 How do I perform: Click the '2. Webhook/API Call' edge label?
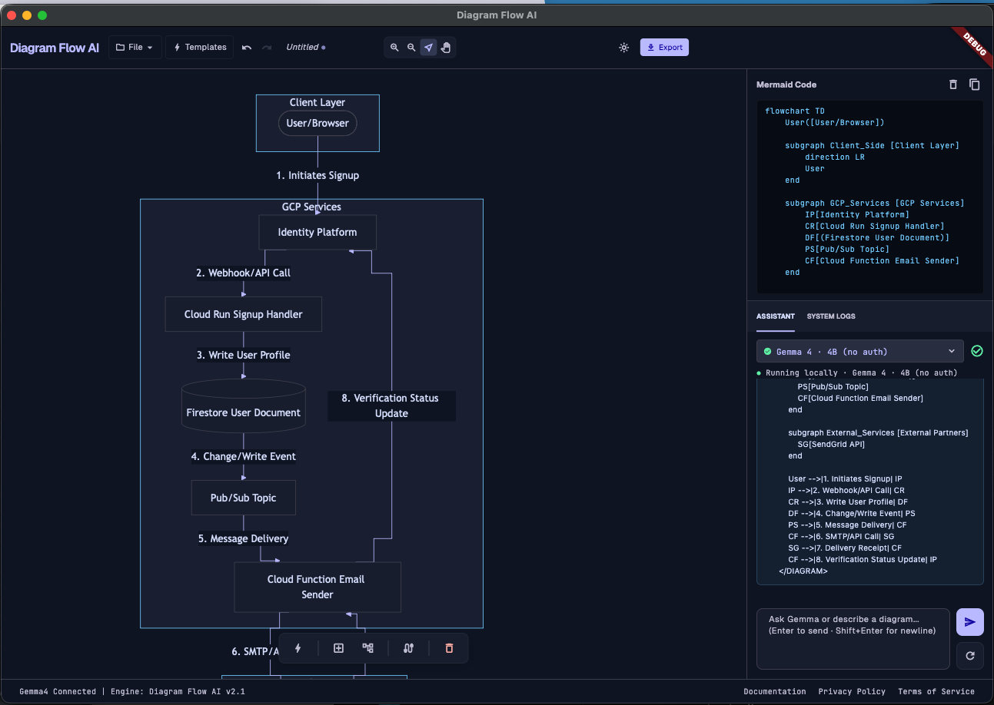244,273
